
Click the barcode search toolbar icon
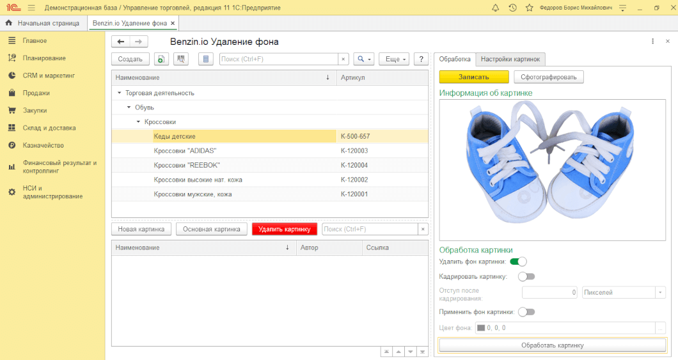pos(181,59)
